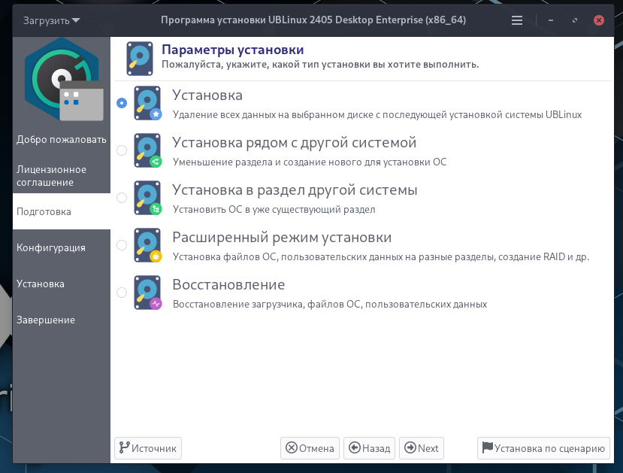Click the Восстановление disk icon with pulse badge
Screen dimensions: 623x473
[x=147, y=293]
